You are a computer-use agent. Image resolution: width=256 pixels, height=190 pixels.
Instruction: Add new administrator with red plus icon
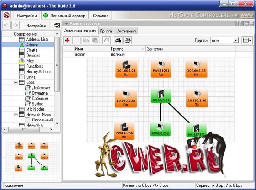coord(67,40)
